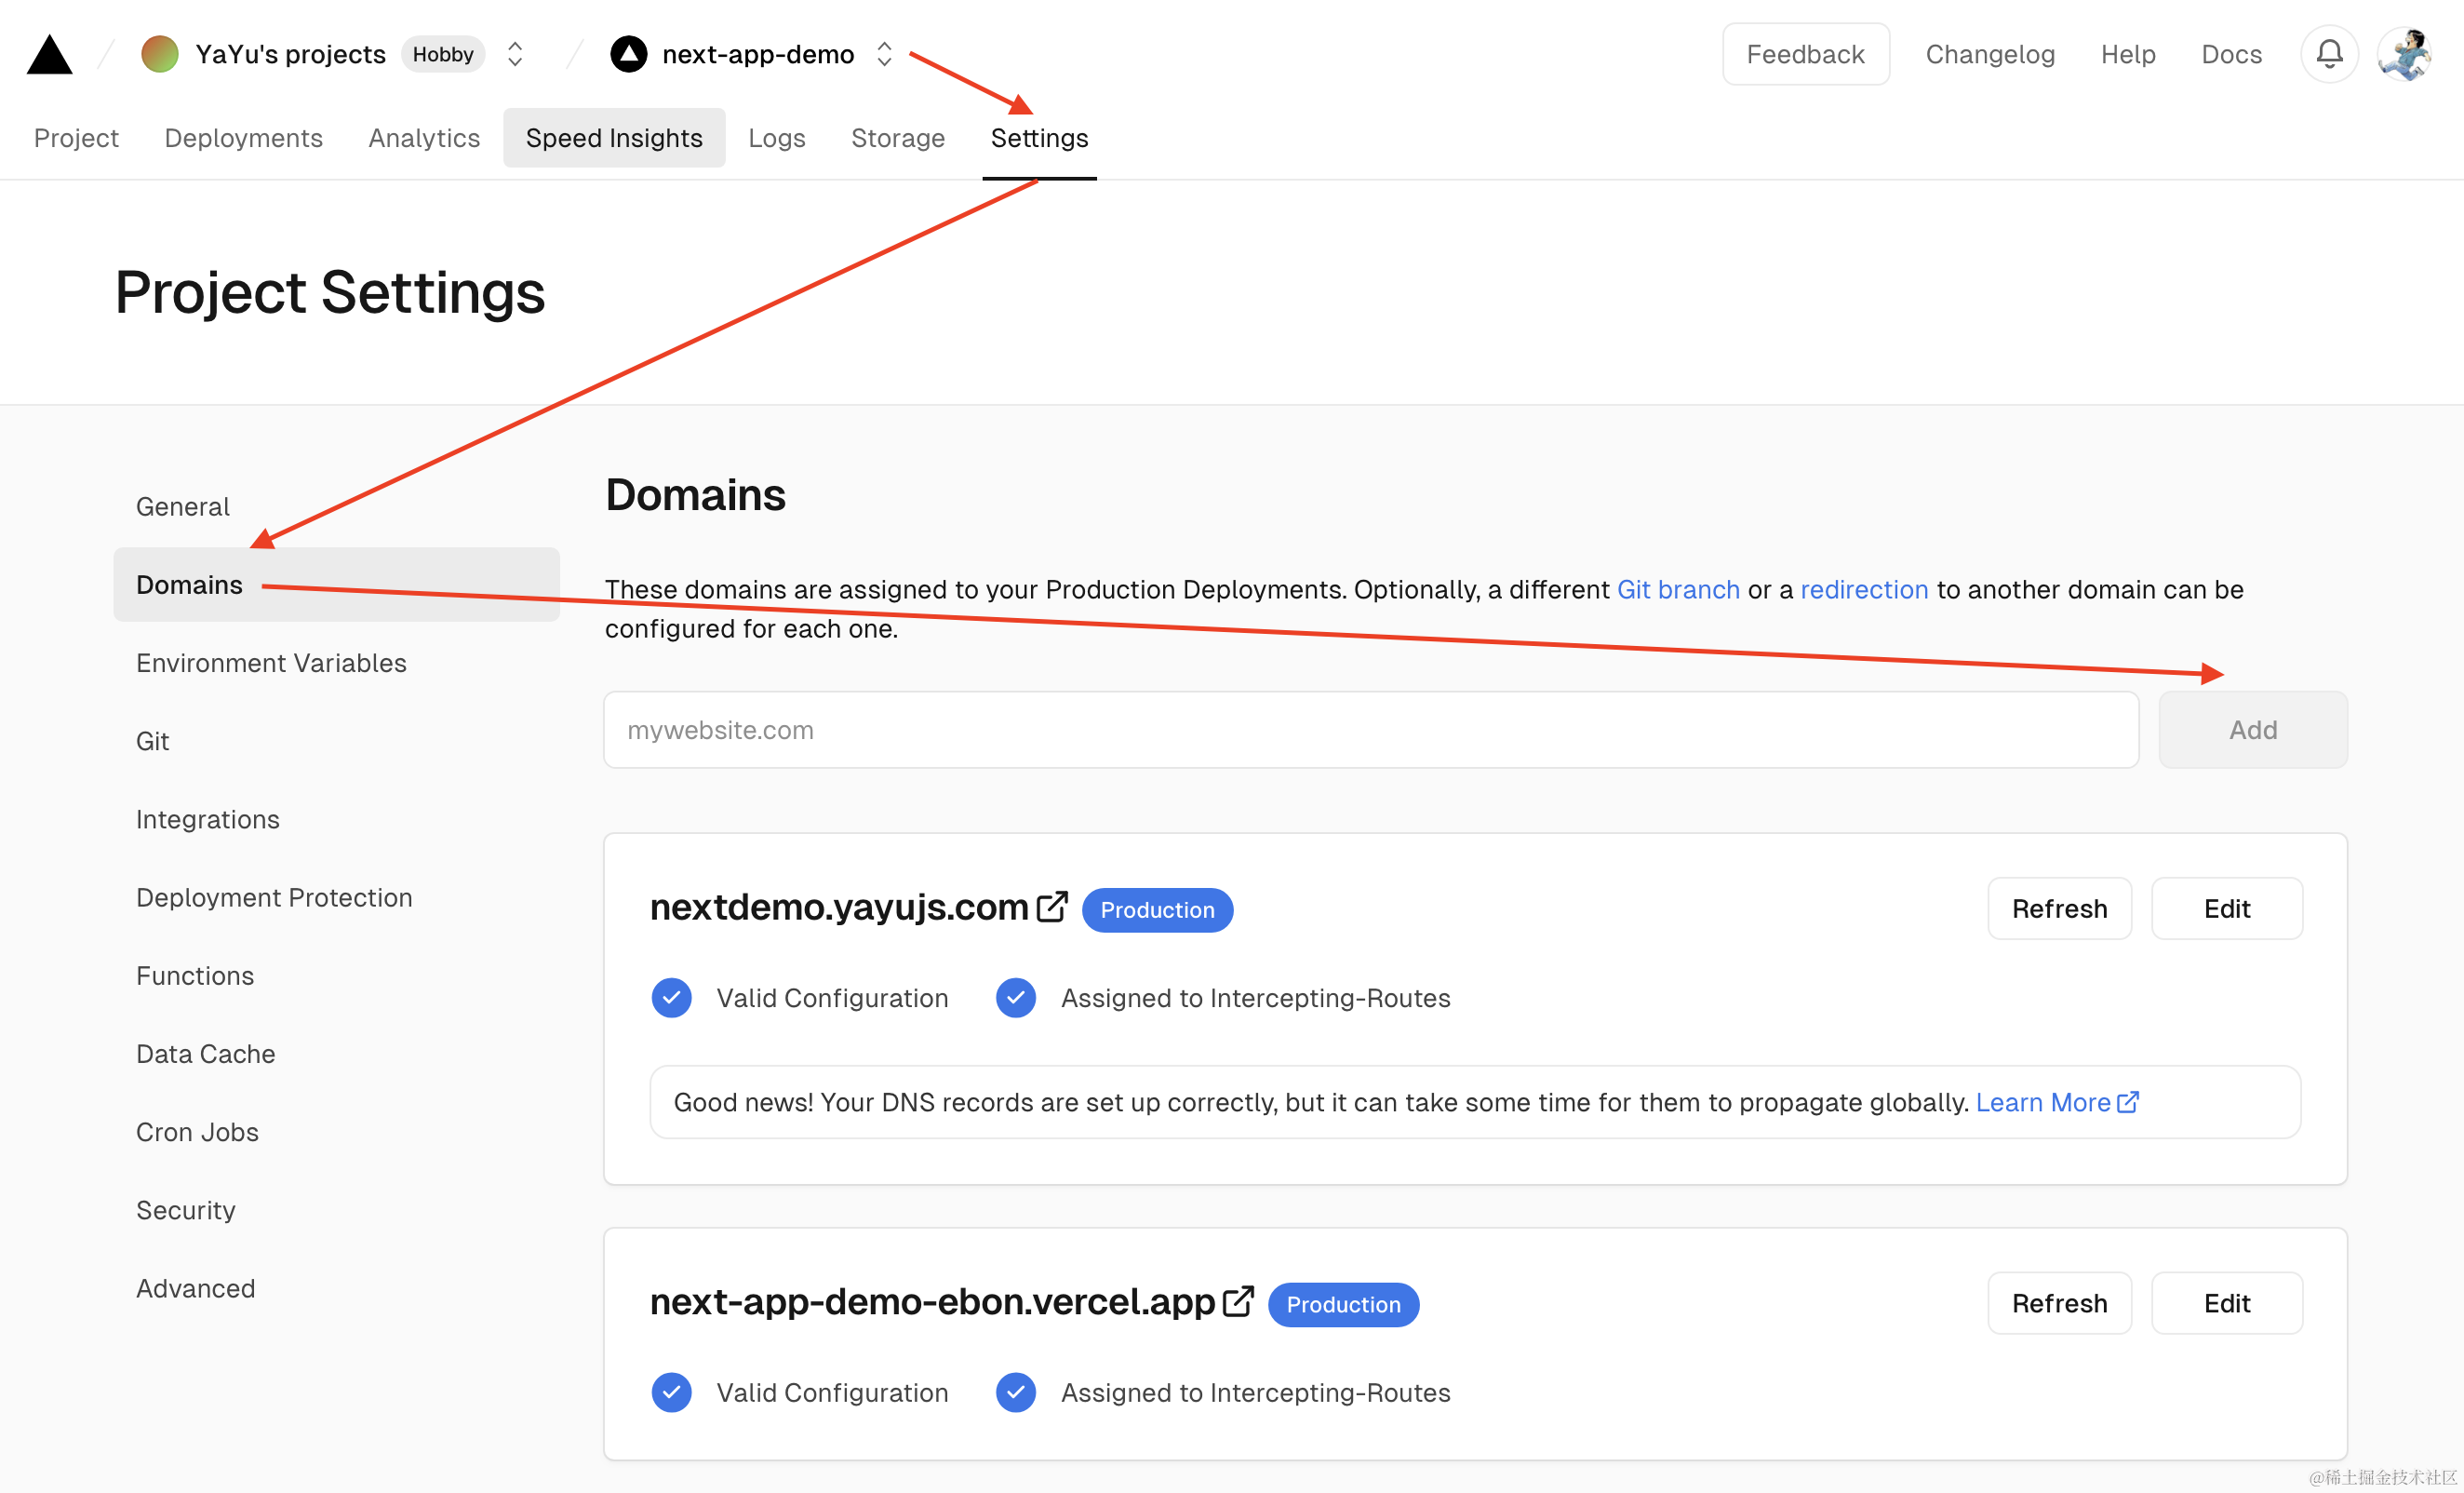
Task: Expand the team switcher chevron
Action: point(515,54)
